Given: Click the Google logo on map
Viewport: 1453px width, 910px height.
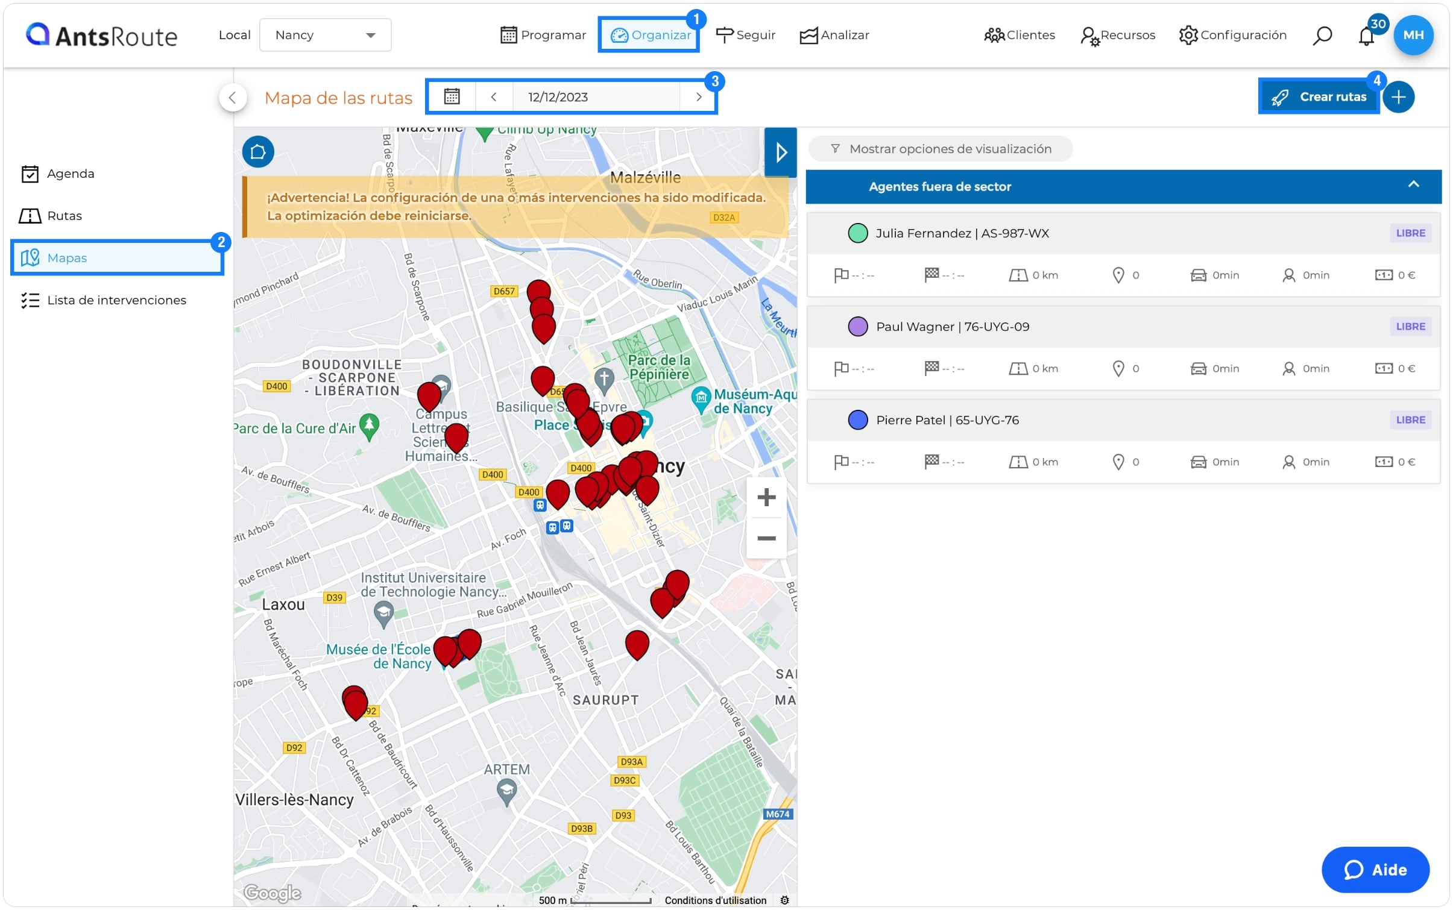Looking at the screenshot, I should click(272, 893).
